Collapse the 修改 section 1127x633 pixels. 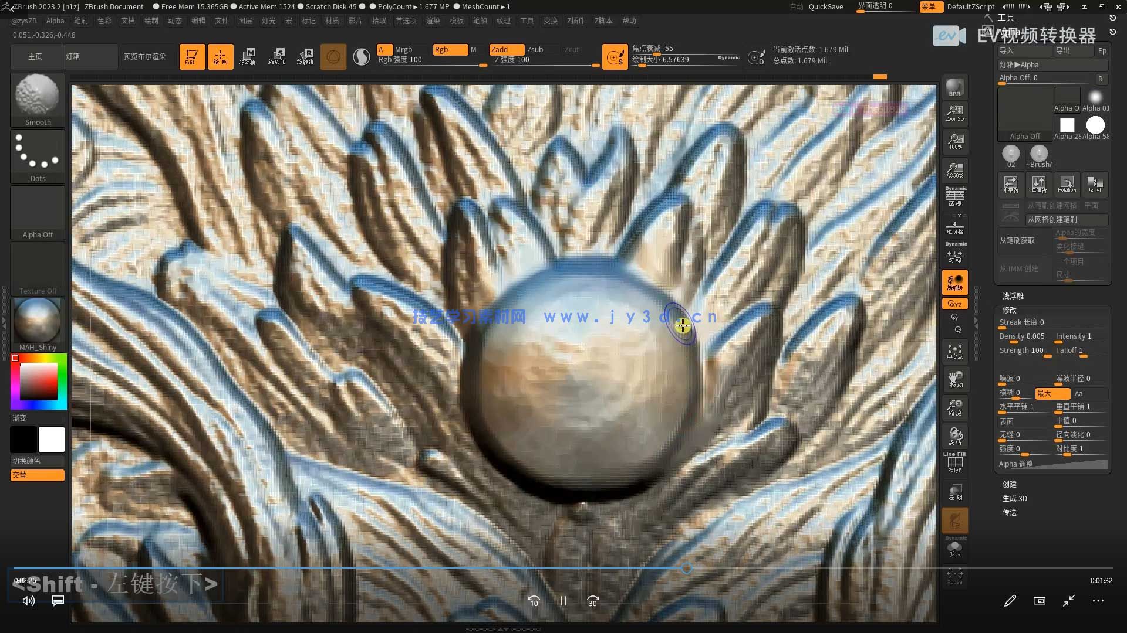point(1009,310)
